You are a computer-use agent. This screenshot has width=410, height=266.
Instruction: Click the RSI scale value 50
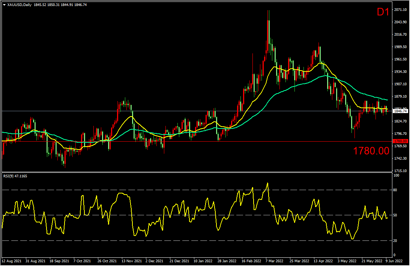click(x=395, y=215)
